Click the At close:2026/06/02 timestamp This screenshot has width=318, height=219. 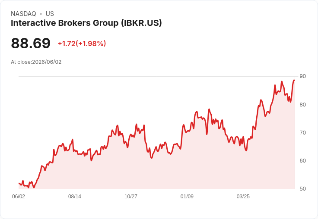(36, 62)
